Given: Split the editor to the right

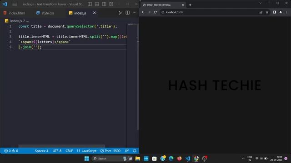Looking at the screenshot, I should [x=127, y=13].
